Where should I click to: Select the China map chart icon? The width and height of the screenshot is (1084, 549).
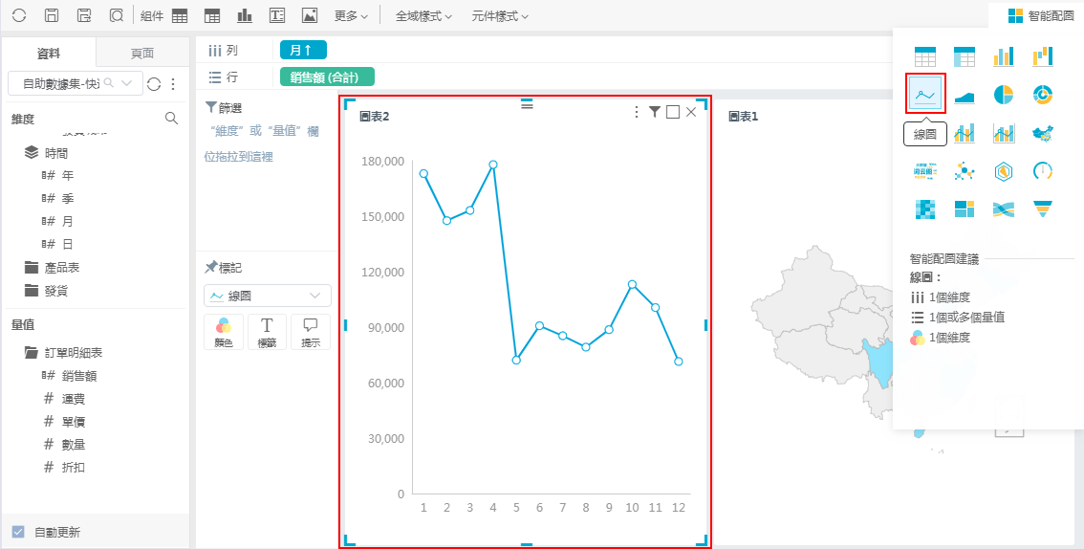pyautogui.click(x=1043, y=133)
